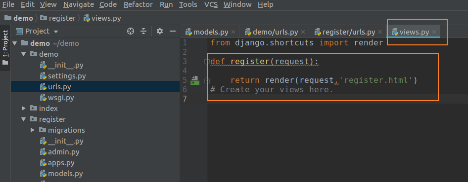This screenshot has width=468, height=182.
Task: Open the Help menu
Action: point(265,4)
